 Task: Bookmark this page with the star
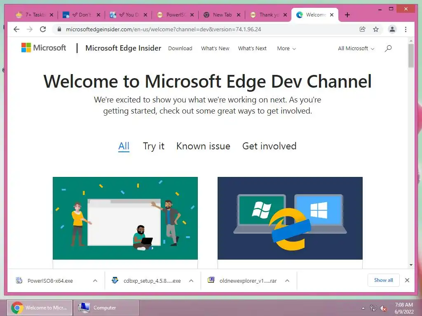pos(376,29)
